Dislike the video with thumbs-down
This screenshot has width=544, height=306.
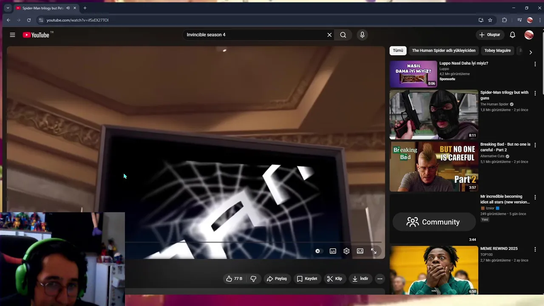tap(253, 279)
